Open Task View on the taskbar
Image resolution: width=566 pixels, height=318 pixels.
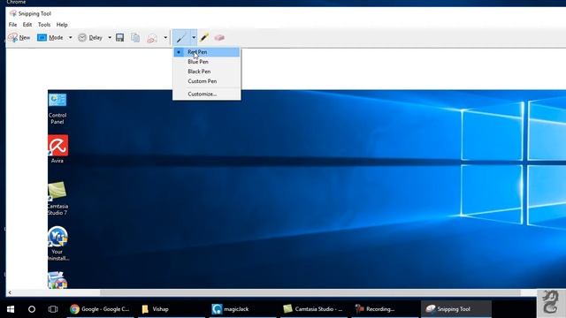(x=53, y=309)
